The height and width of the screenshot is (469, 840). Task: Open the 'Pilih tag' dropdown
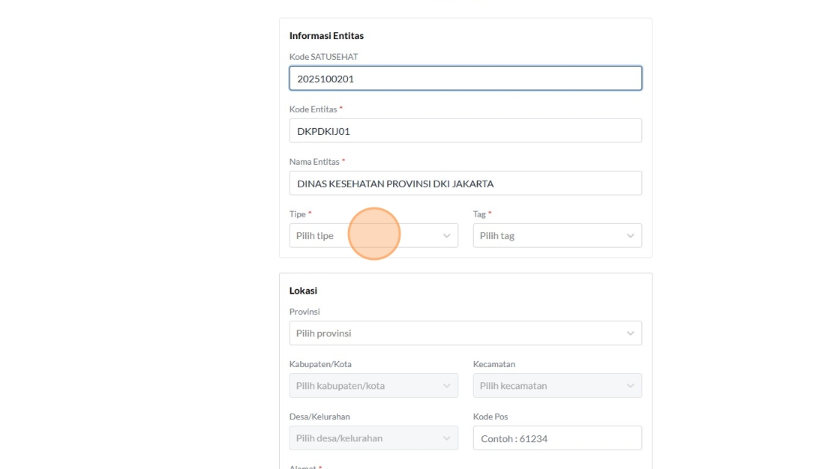point(547,236)
